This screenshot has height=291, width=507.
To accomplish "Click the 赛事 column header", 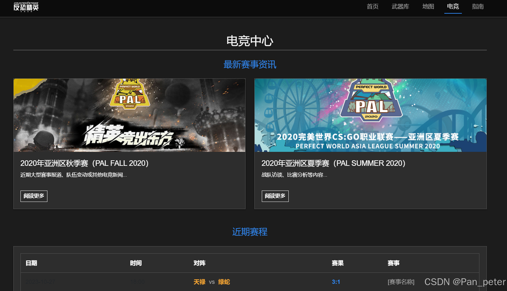I will pos(394,263).
